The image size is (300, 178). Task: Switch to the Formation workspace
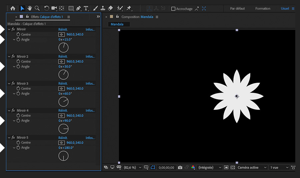point(263,8)
